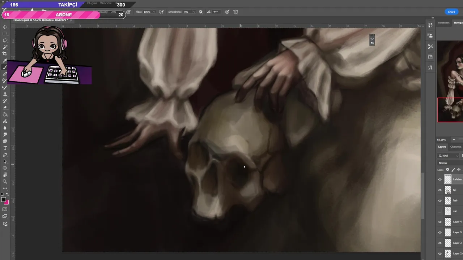Select the Lasso tool
The width and height of the screenshot is (463, 260).
pos(5,40)
